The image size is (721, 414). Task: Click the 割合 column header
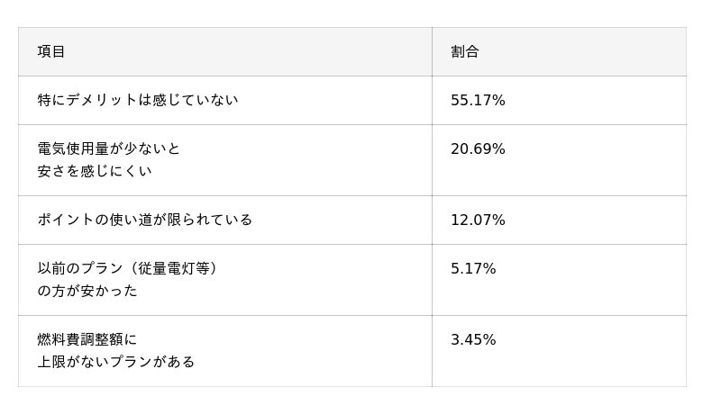[x=465, y=52]
